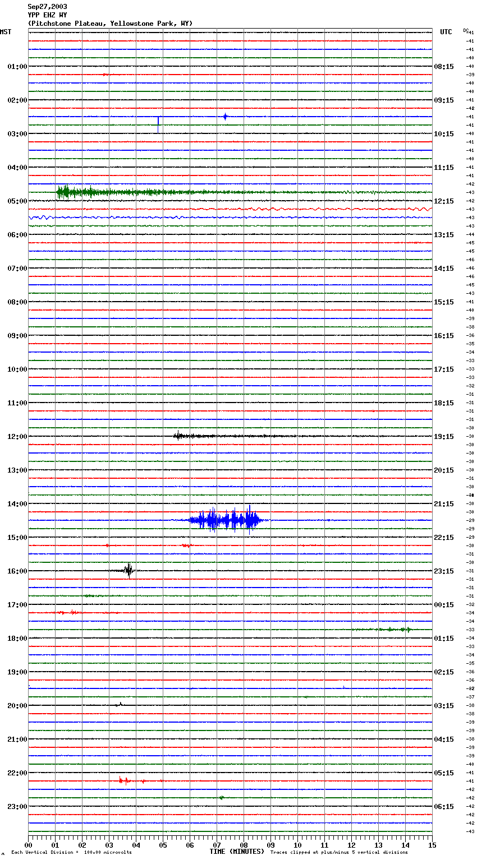Select the 10:00 MST time label
Screen dimensions: 477x860
(x=17, y=369)
